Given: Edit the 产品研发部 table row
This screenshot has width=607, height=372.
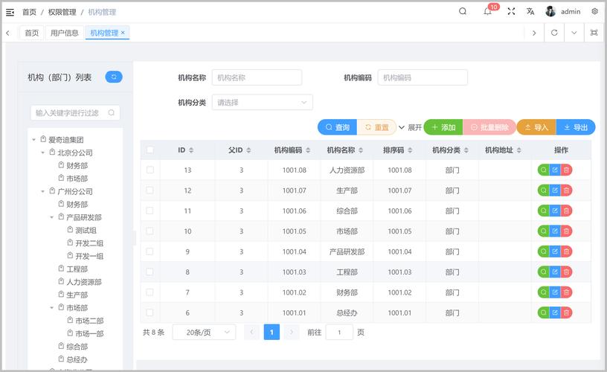Looking at the screenshot, I should 555,251.
